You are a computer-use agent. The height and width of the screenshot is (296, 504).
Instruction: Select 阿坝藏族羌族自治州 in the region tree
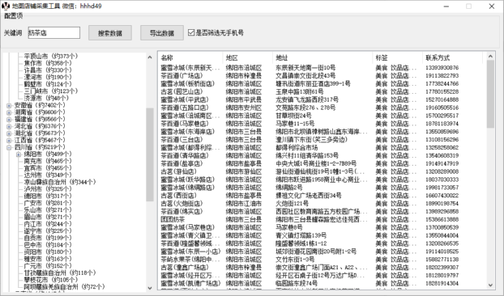[x=64, y=287]
